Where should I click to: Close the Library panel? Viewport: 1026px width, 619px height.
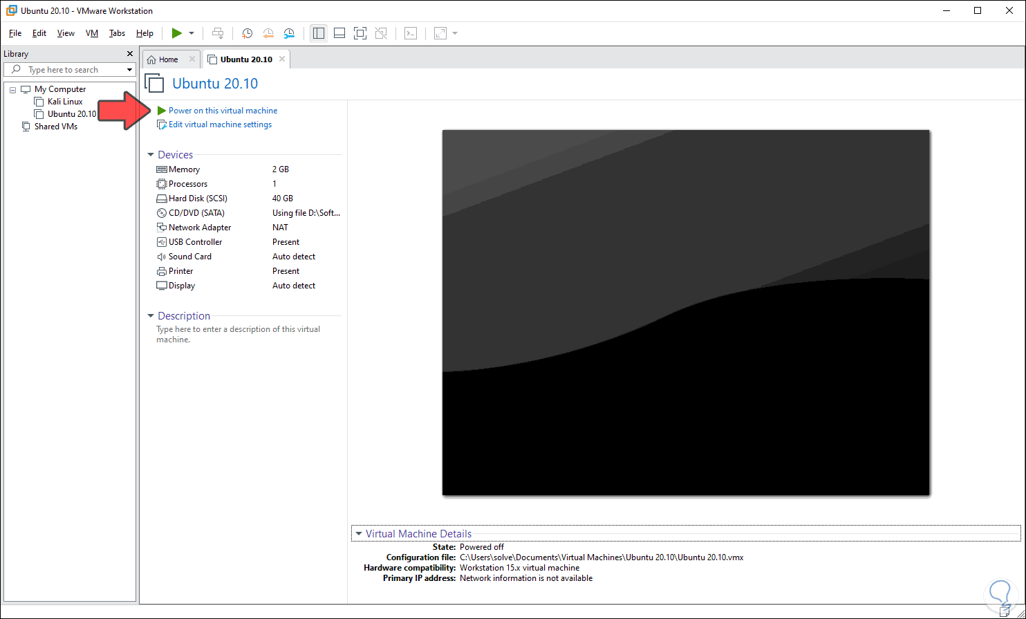point(130,54)
